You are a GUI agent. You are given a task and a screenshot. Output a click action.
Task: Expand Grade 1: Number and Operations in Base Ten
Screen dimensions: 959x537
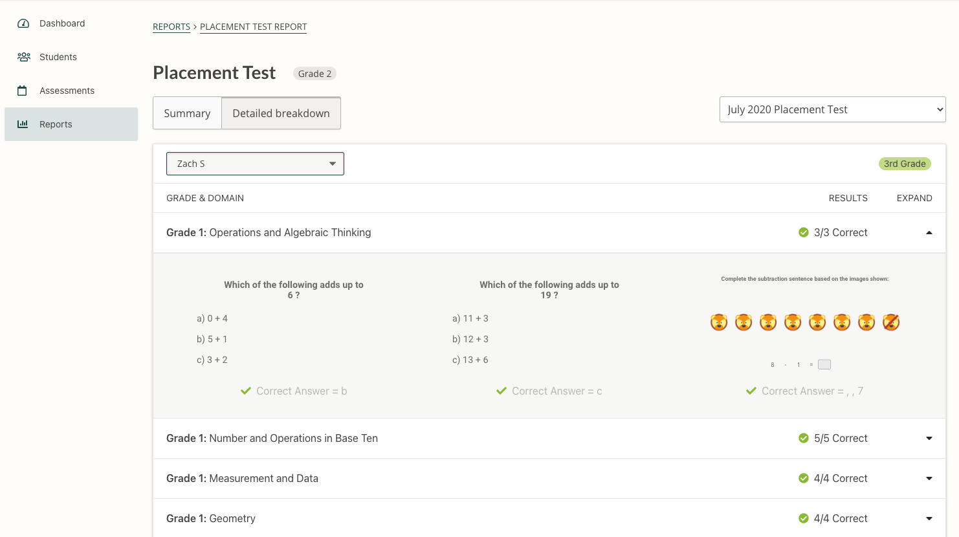929,438
